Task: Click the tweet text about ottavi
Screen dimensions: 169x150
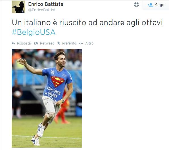Action: pos(87,23)
